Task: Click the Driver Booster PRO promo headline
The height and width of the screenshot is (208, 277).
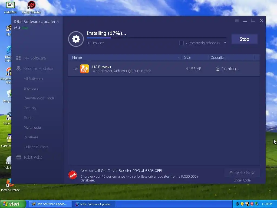Action: (x=121, y=171)
